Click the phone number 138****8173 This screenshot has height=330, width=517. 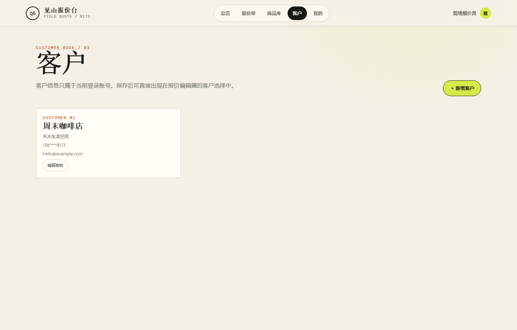(54, 145)
